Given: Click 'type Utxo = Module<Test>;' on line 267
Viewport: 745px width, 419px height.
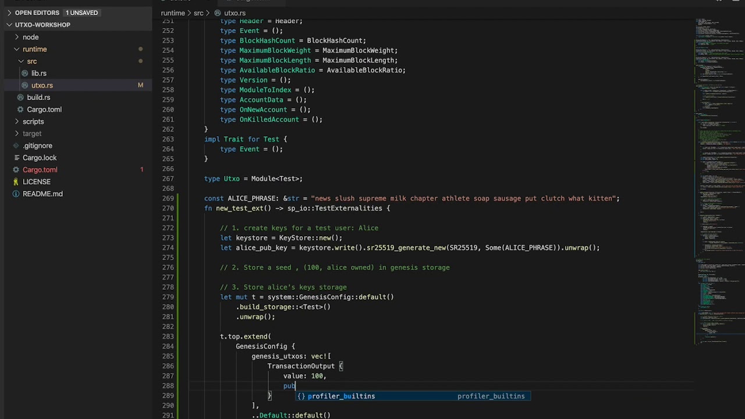Looking at the screenshot, I should coord(253,179).
